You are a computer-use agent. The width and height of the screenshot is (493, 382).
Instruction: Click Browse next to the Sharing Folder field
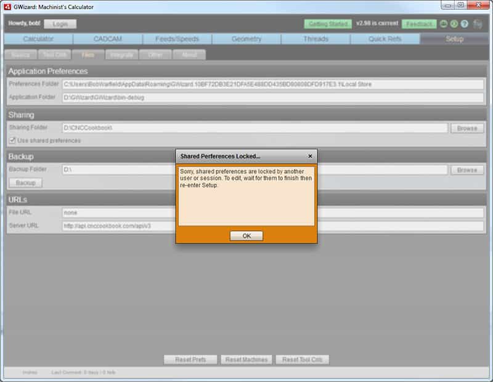[x=467, y=128]
